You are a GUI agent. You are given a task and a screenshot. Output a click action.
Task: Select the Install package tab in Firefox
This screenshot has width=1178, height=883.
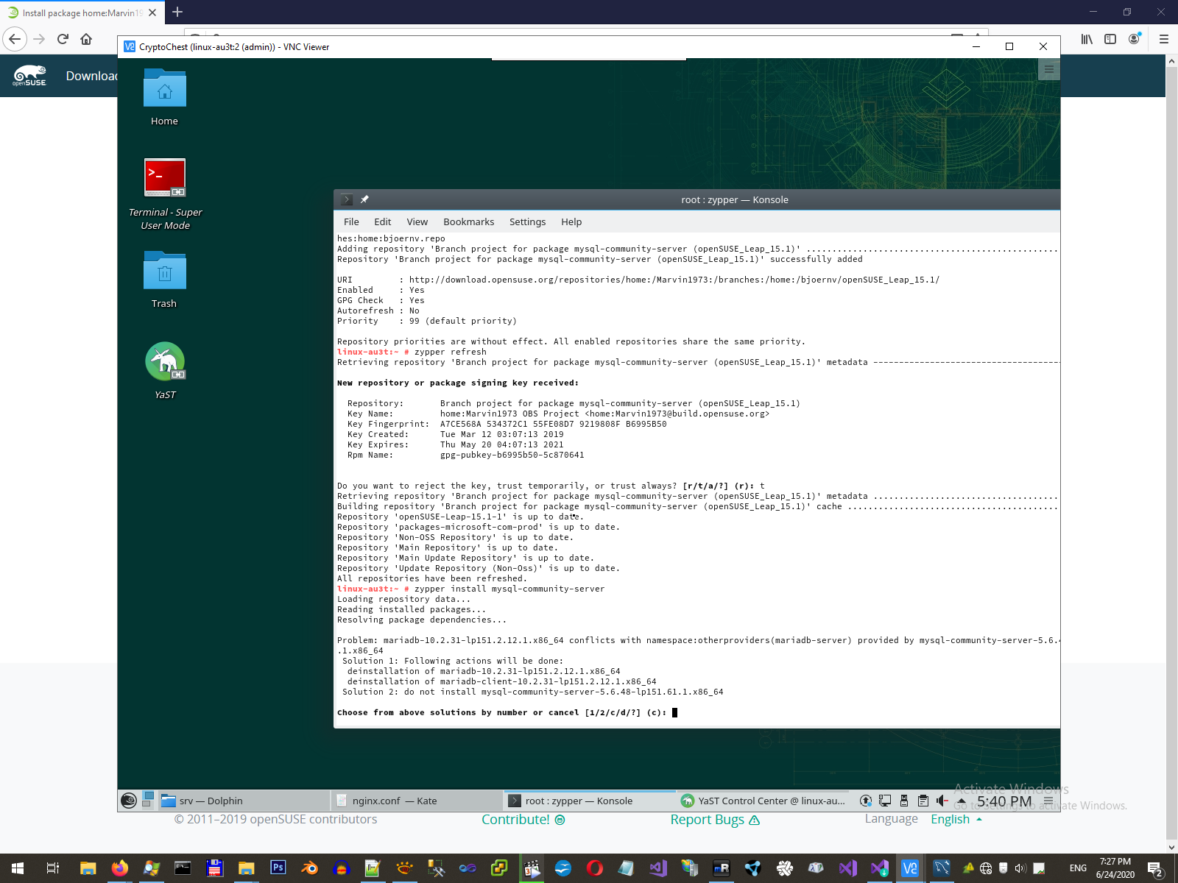pyautogui.click(x=82, y=13)
